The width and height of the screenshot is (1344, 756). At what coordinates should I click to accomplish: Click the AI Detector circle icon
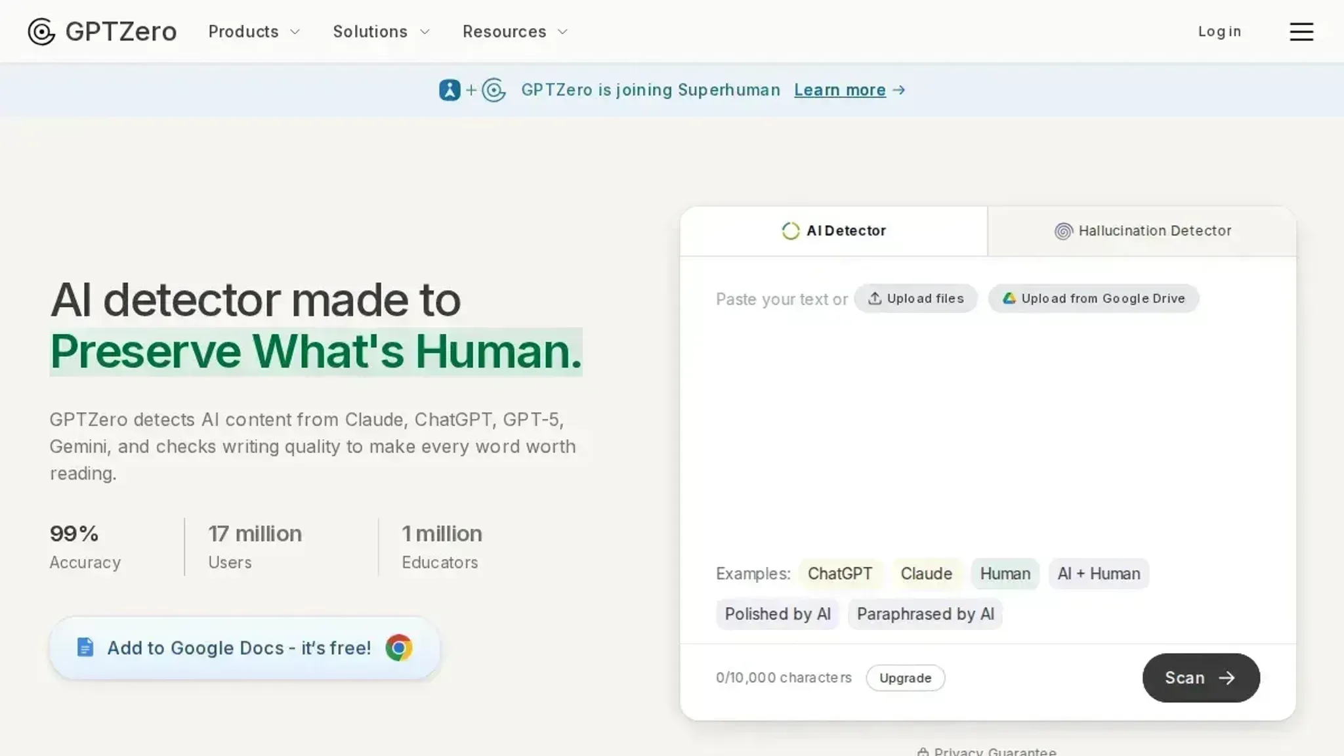coord(791,231)
